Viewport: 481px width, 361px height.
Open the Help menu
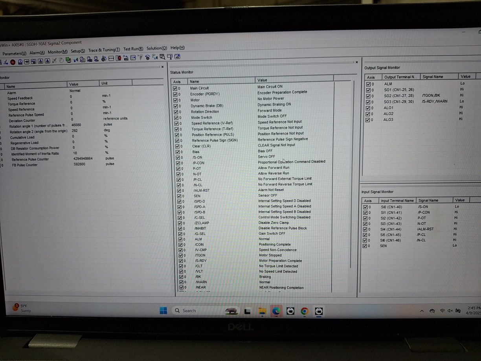click(178, 48)
